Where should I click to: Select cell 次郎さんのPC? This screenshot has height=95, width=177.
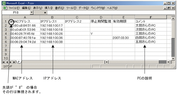(151, 30)
